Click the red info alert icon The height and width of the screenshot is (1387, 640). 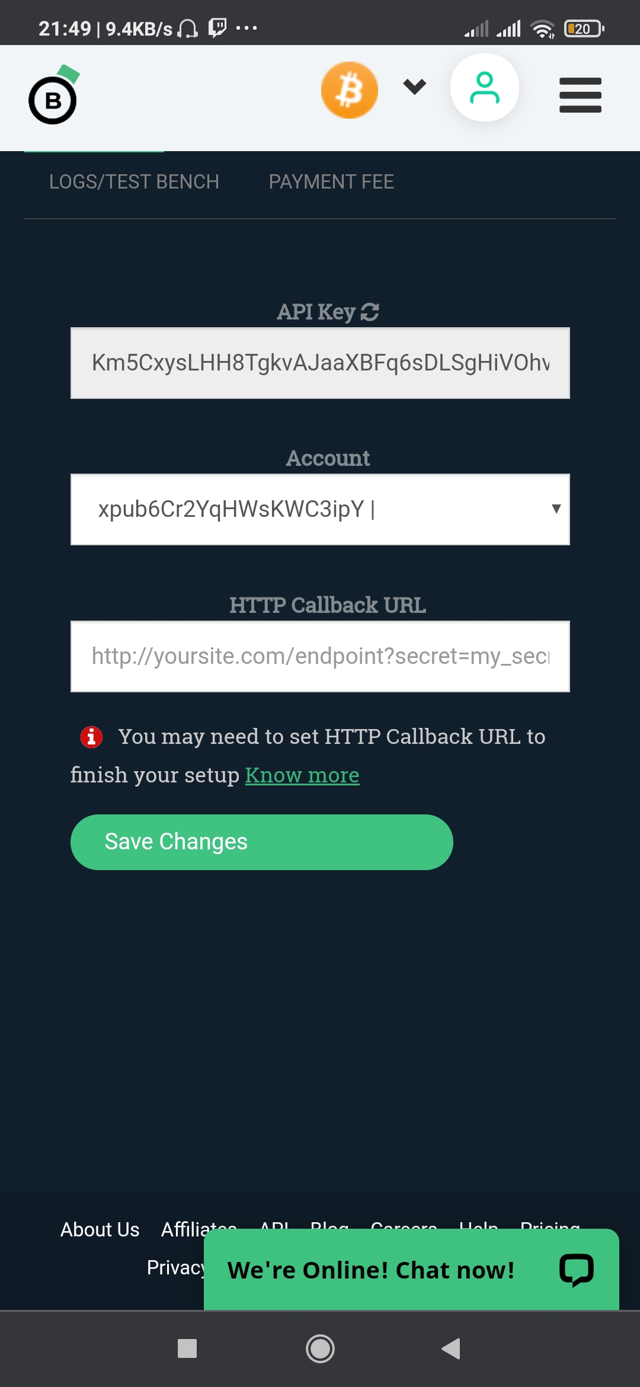coord(90,737)
